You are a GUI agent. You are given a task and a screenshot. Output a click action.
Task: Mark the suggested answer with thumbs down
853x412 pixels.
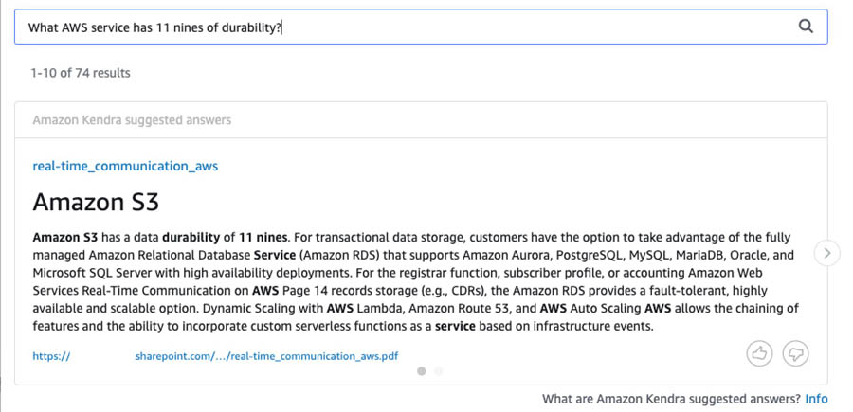(x=796, y=354)
